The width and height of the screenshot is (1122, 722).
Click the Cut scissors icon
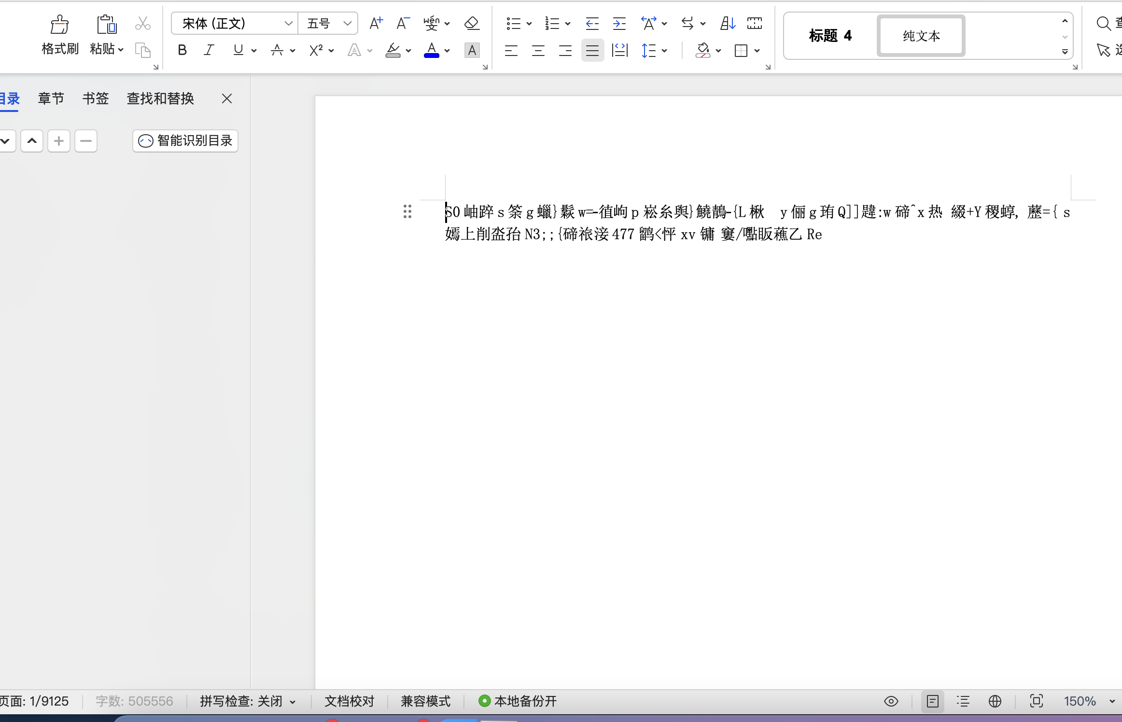point(142,23)
